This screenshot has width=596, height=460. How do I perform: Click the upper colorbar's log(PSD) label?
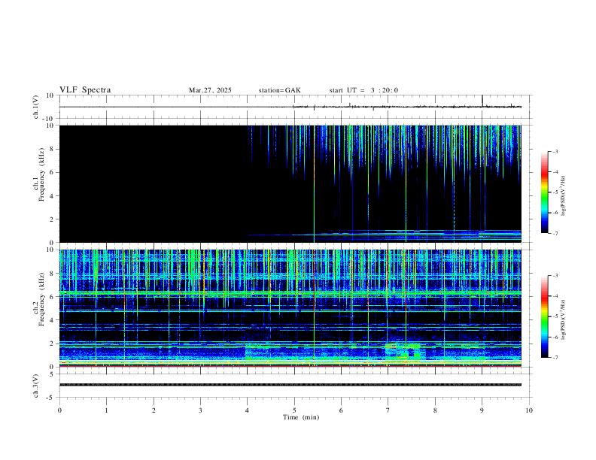pyautogui.click(x=563, y=195)
